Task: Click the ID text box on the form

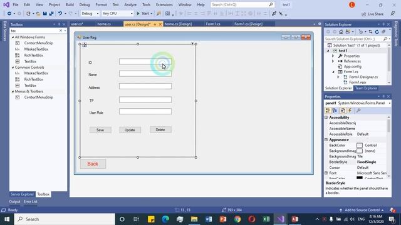Action: tap(145, 61)
